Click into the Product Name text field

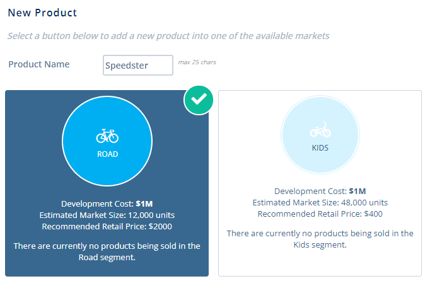pyautogui.click(x=137, y=65)
